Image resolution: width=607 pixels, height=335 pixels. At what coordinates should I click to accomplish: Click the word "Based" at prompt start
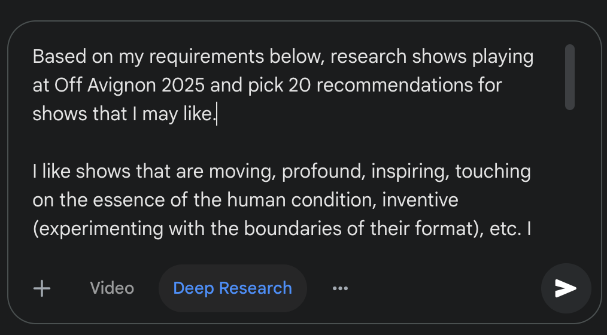(59, 56)
